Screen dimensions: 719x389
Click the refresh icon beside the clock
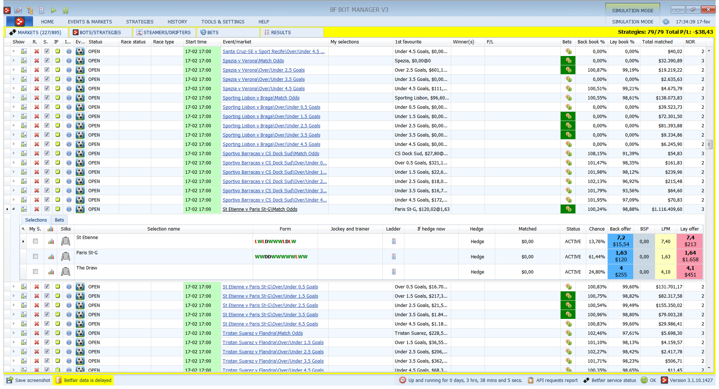coord(666,22)
